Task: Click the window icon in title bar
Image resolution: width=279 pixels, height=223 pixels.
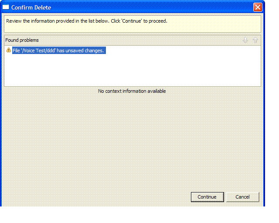Action: pyautogui.click(x=6, y=7)
